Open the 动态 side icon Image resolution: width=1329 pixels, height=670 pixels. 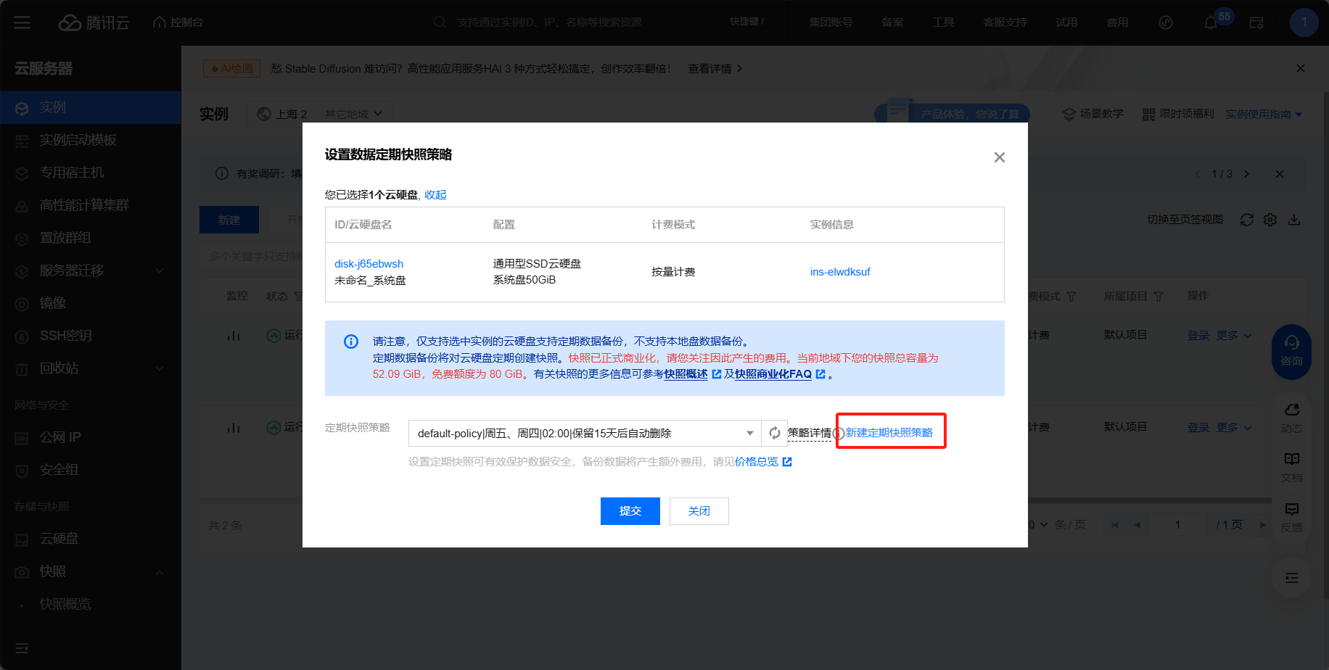pyautogui.click(x=1291, y=418)
